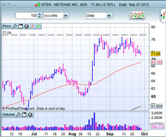Remove the Volume panel with X icon
Viewport: 166px width, 137px height.
coord(30,114)
